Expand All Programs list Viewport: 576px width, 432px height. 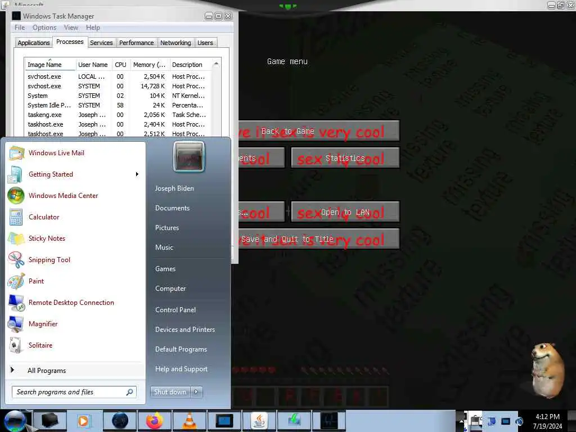47,371
